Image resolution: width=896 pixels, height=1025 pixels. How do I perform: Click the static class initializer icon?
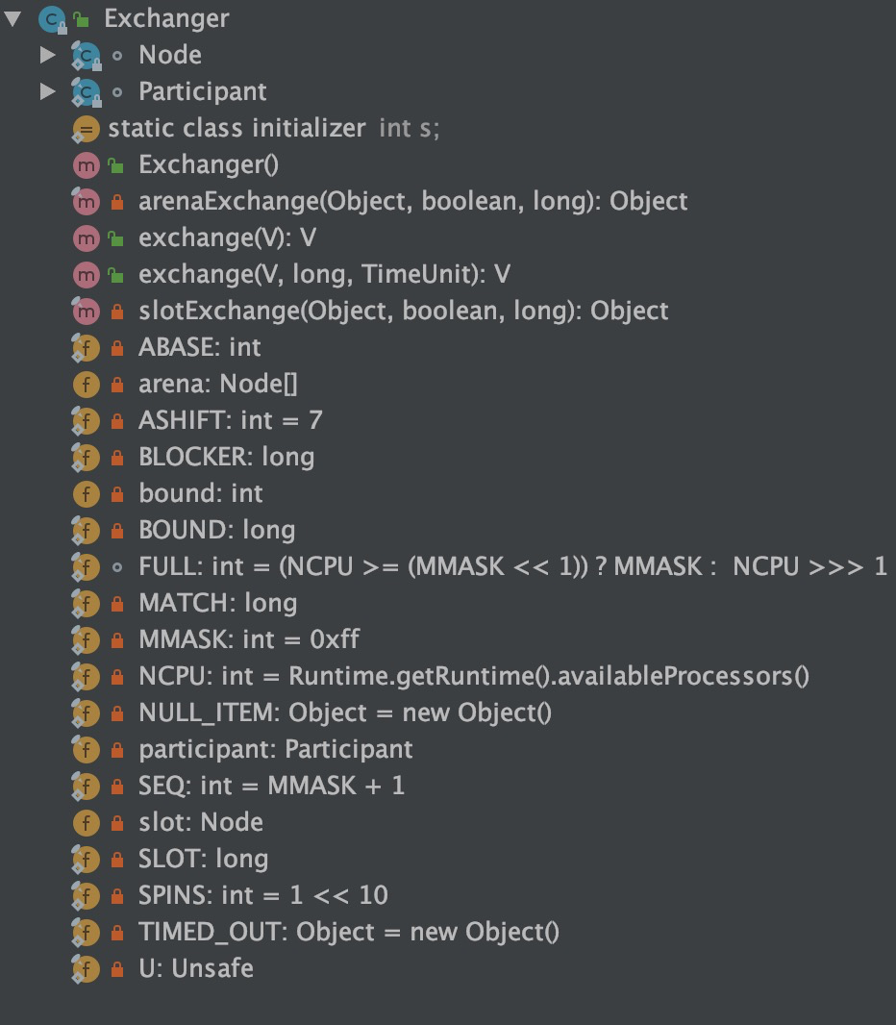[x=85, y=127]
